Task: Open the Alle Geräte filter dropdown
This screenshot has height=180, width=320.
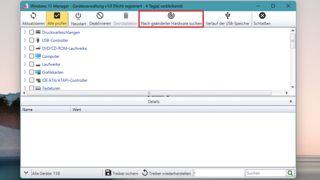Action: pyautogui.click(x=26, y=173)
